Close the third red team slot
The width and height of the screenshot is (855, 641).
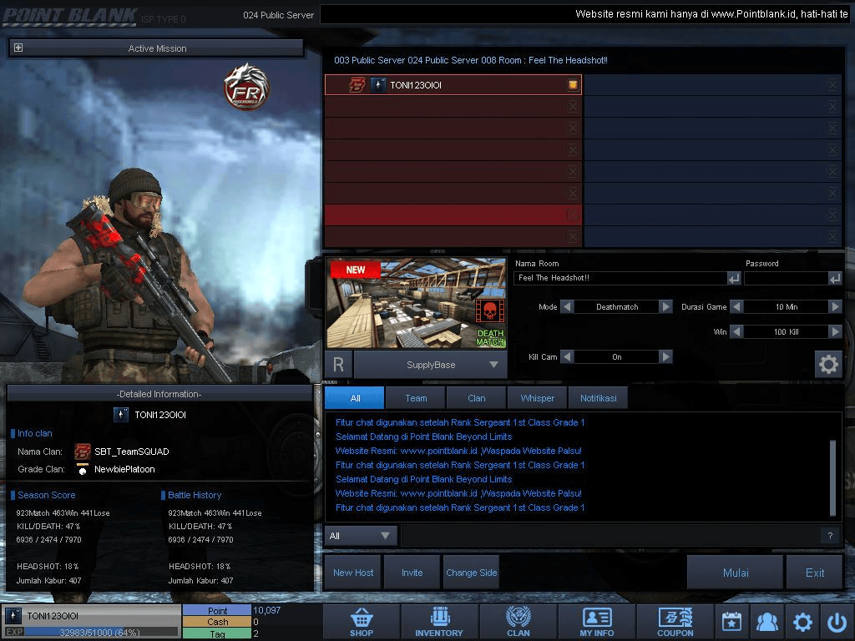pos(573,128)
